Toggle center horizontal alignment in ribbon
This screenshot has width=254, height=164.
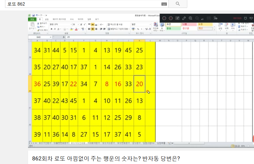(x=92, y=29)
